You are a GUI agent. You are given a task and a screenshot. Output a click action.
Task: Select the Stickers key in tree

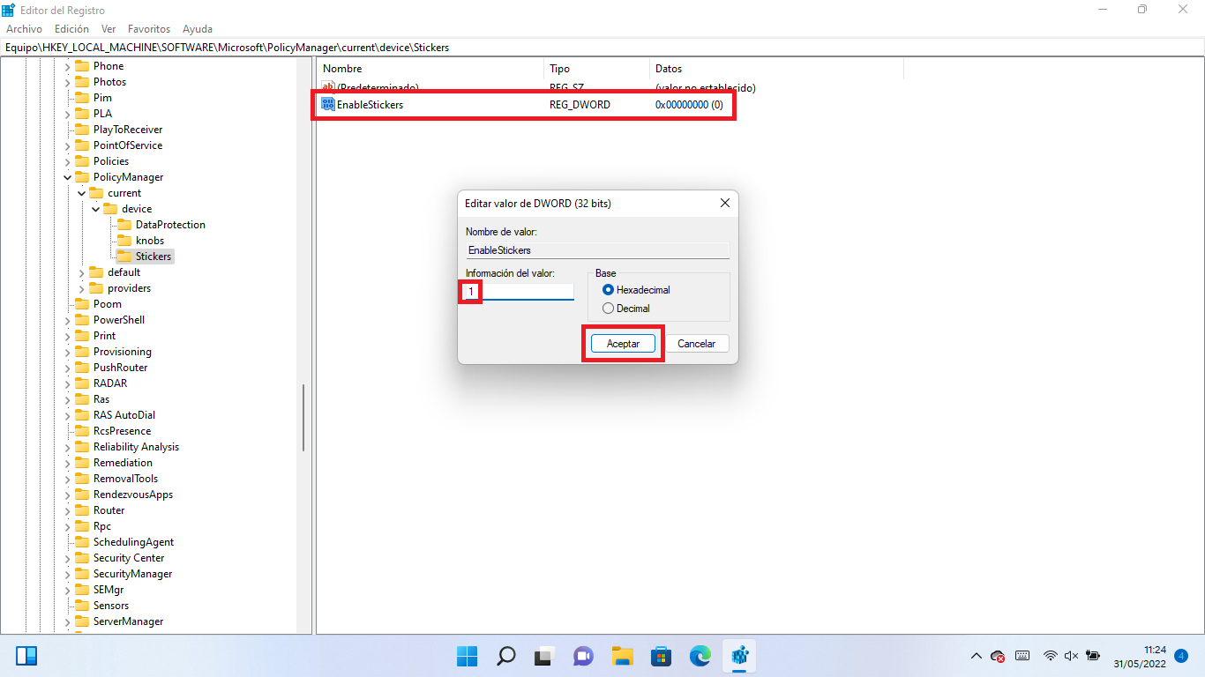coord(153,257)
